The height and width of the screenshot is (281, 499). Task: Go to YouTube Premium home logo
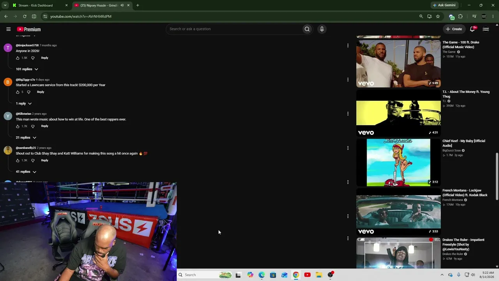pyautogui.click(x=28, y=29)
